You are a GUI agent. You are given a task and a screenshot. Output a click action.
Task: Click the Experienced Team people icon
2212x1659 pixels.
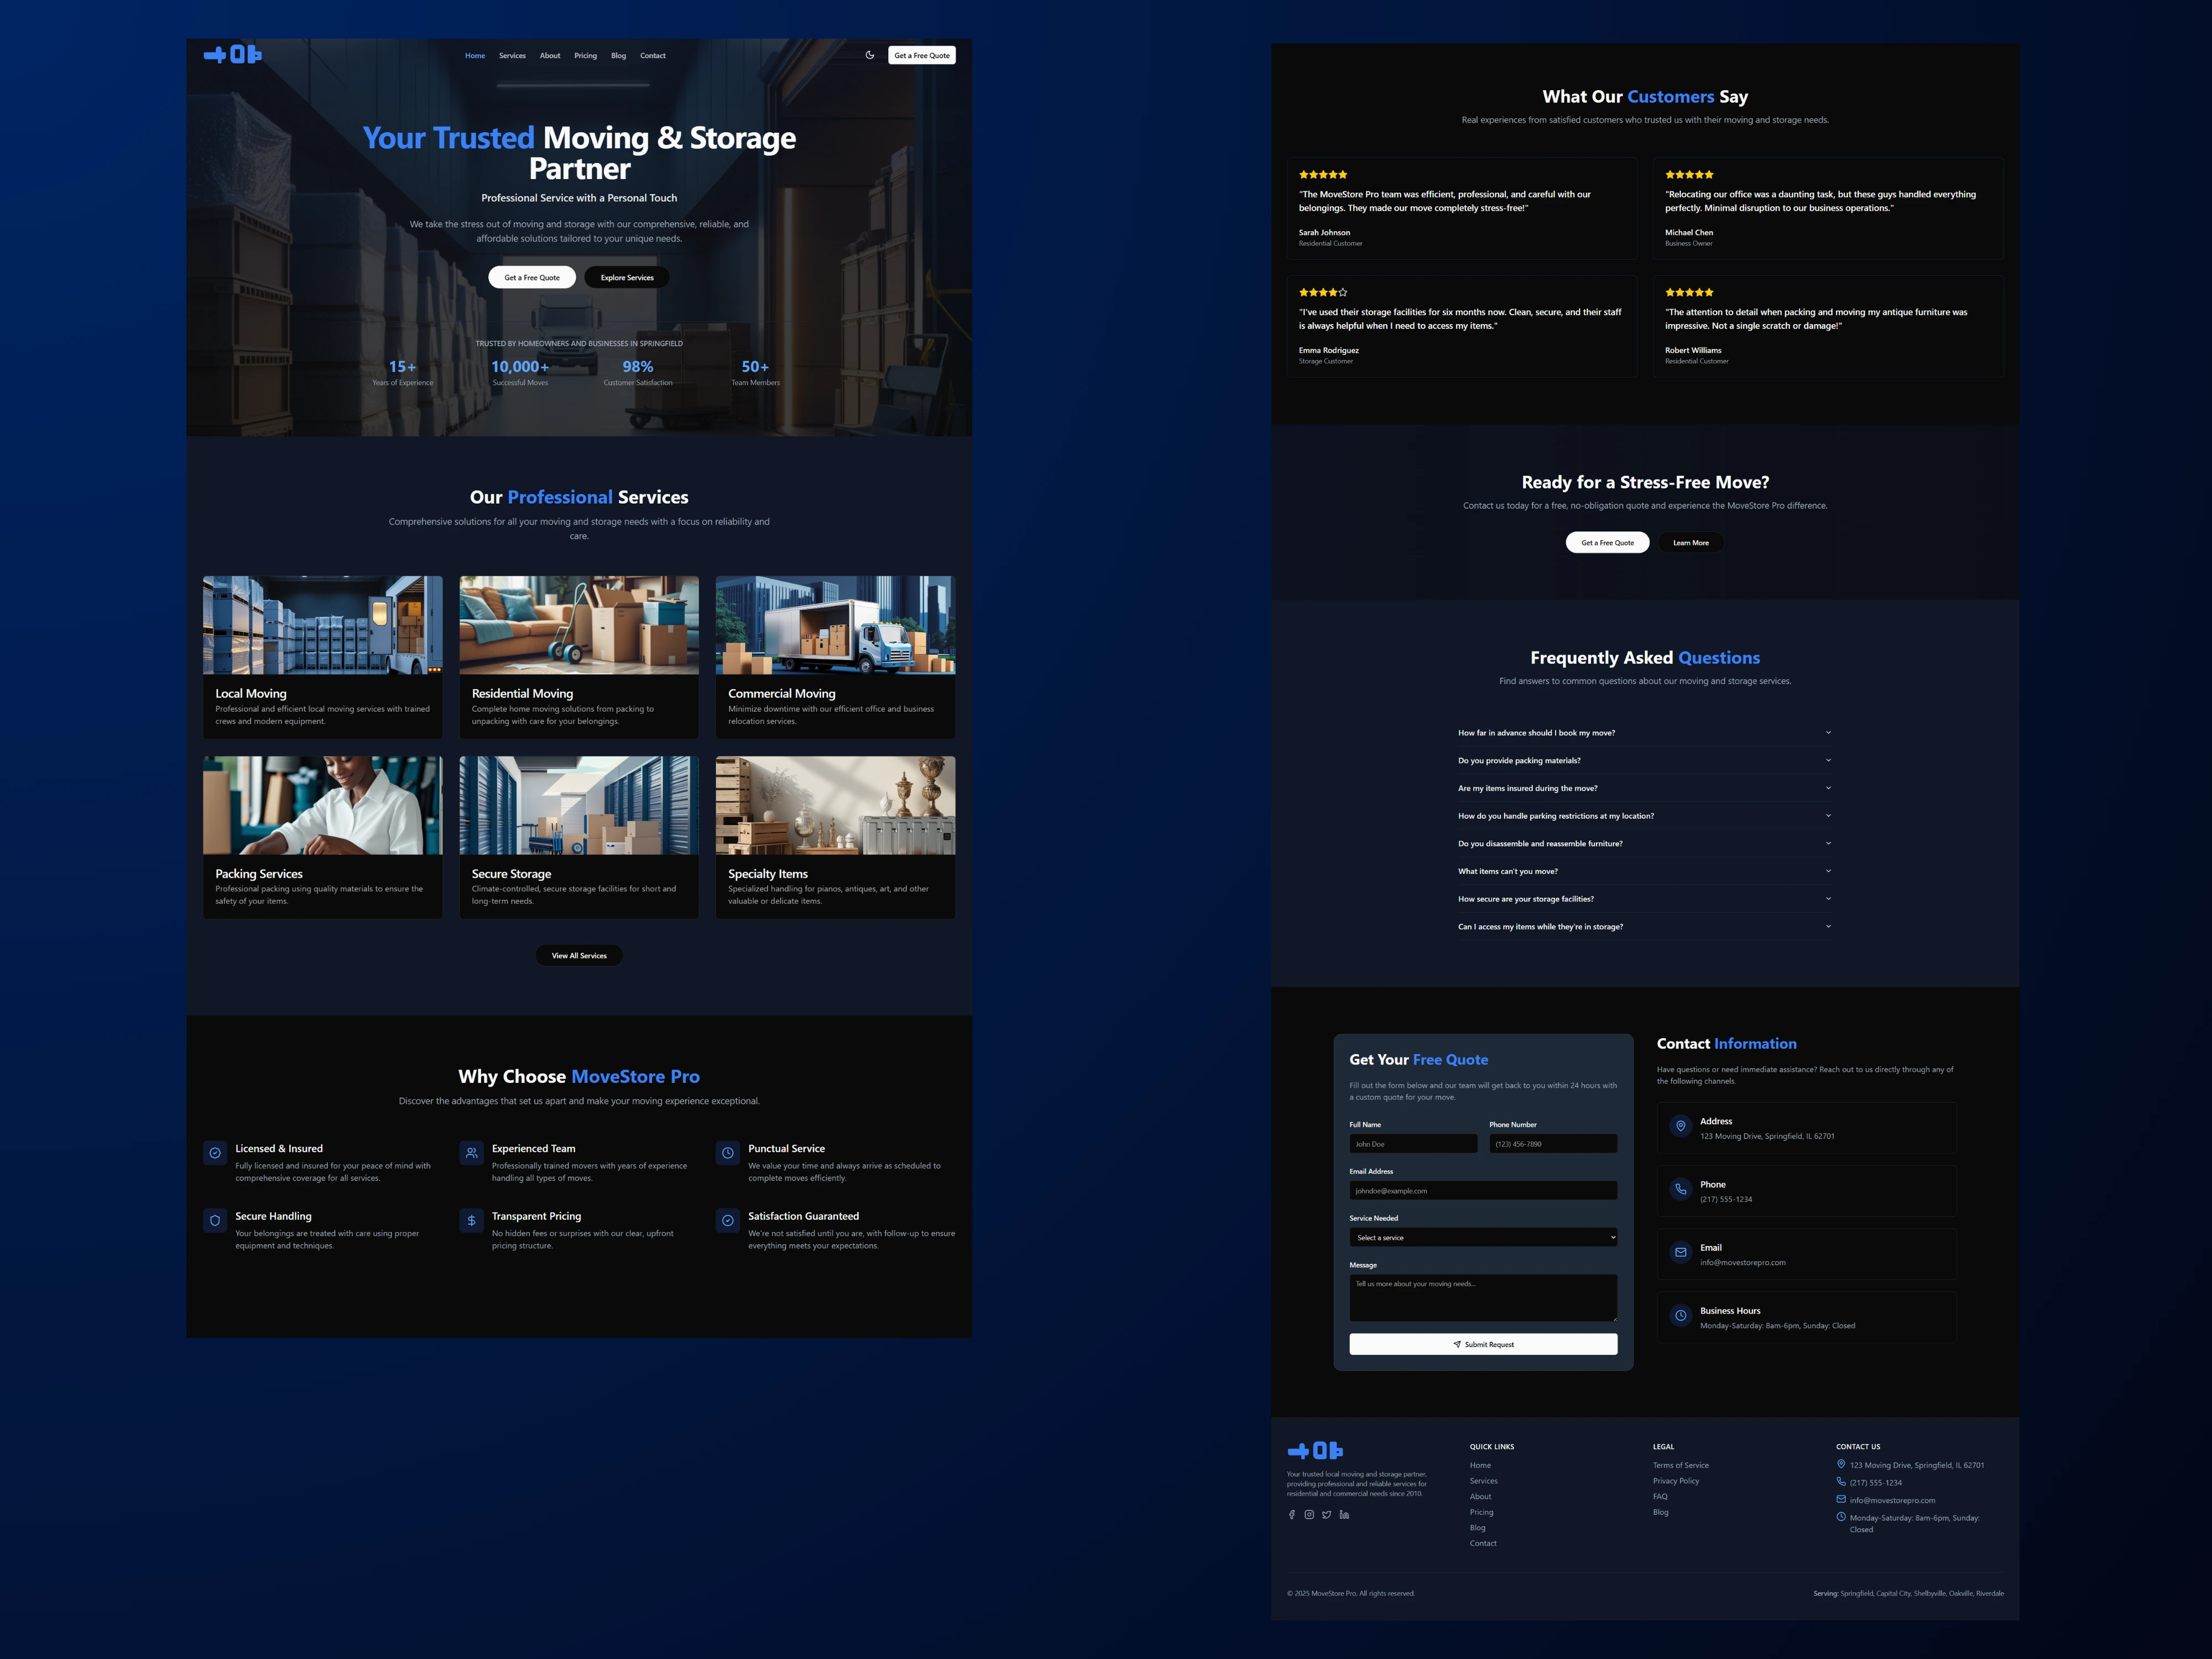471,1153
